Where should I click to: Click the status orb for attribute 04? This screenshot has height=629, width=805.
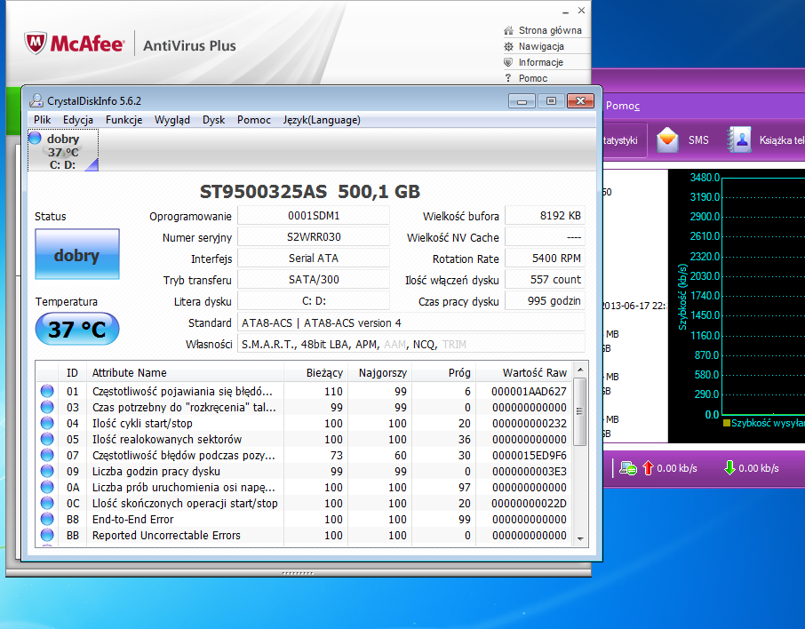tap(47, 423)
